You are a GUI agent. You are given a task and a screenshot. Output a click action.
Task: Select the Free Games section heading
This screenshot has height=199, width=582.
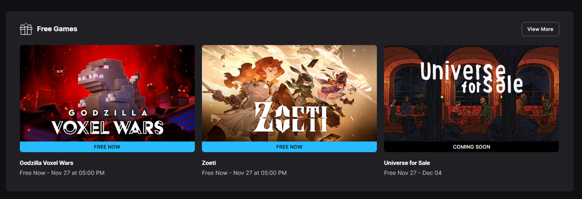(x=57, y=29)
